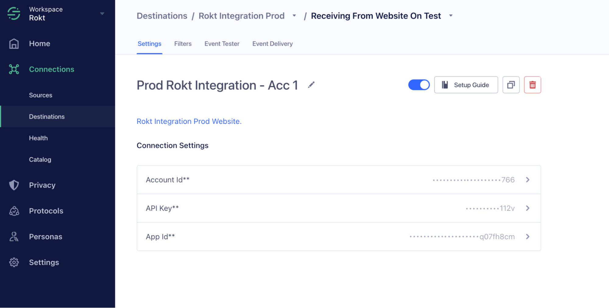Click the Connections sidebar label

coord(51,69)
